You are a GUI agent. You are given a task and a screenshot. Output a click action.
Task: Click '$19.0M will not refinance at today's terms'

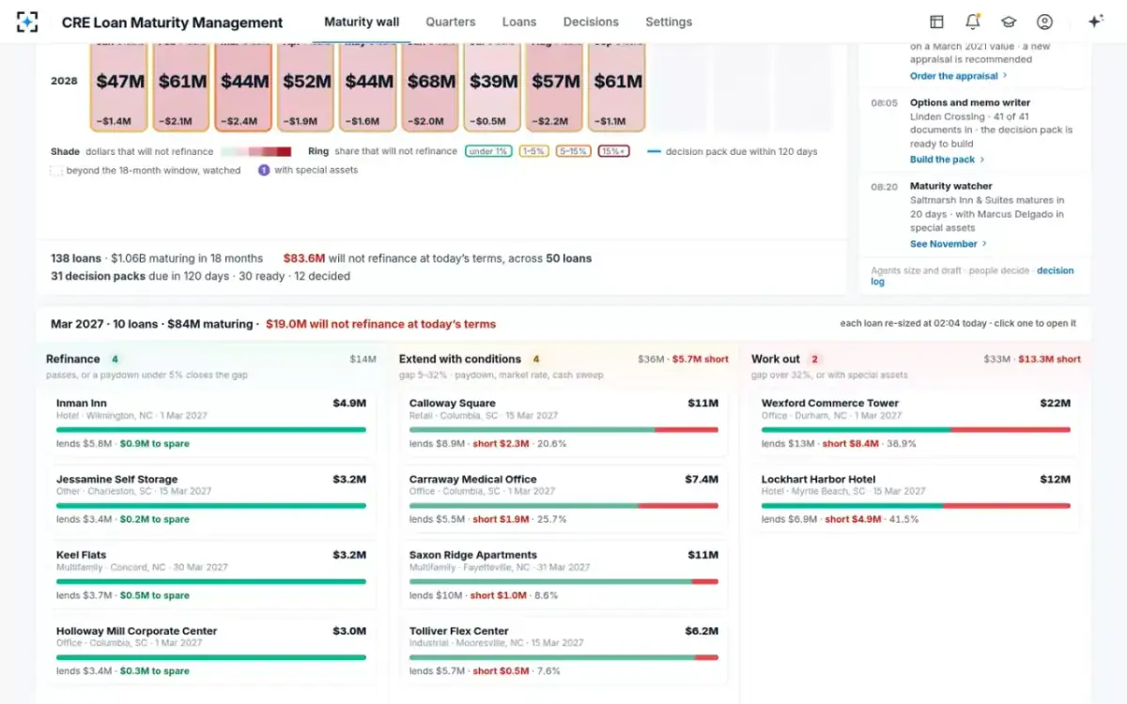380,324
